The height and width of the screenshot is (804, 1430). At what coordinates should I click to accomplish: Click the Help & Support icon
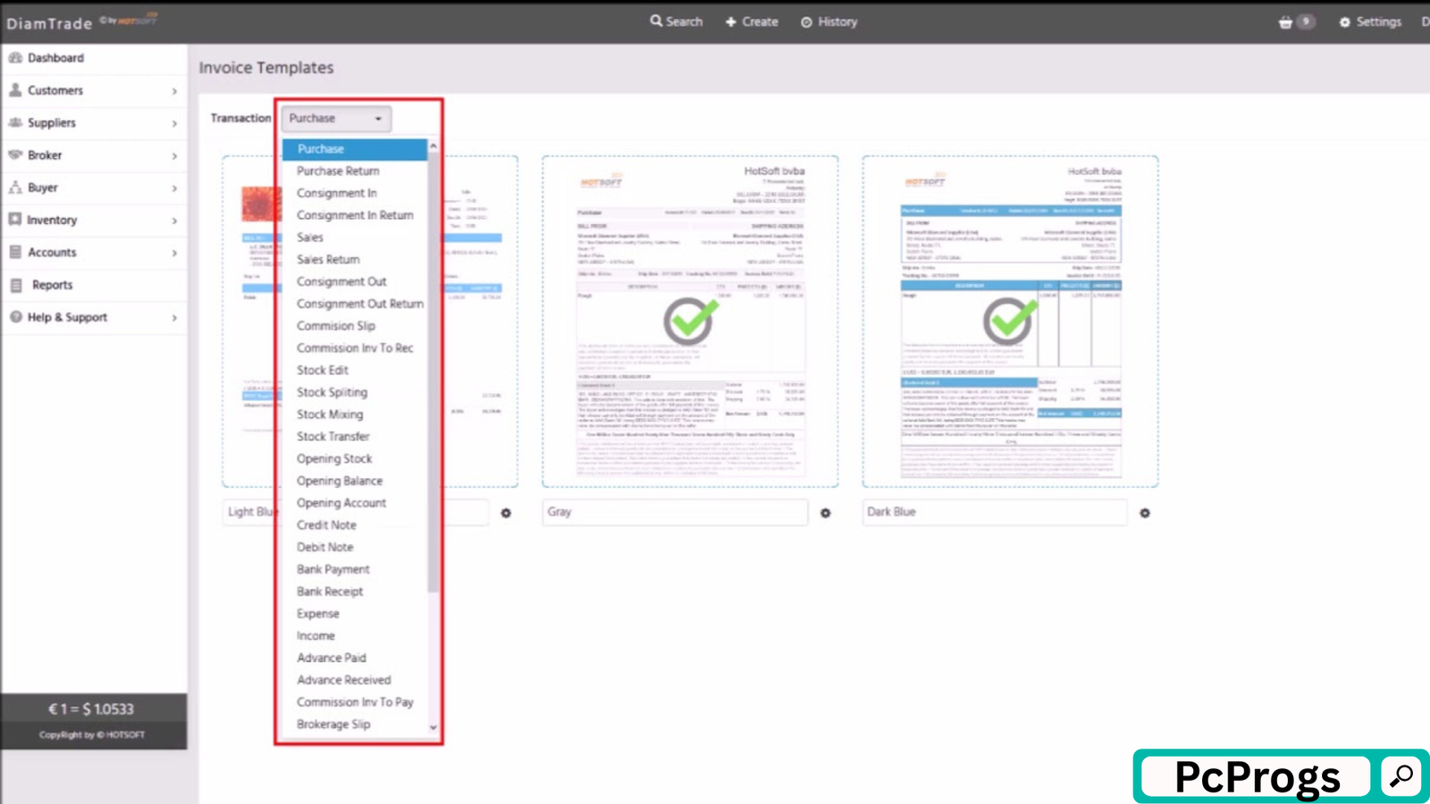pyautogui.click(x=15, y=317)
